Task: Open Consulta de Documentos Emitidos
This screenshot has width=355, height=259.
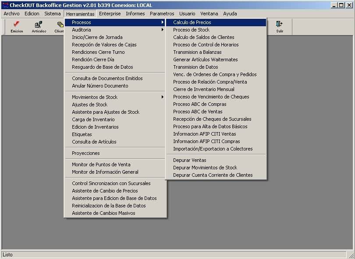Action: coord(115,78)
